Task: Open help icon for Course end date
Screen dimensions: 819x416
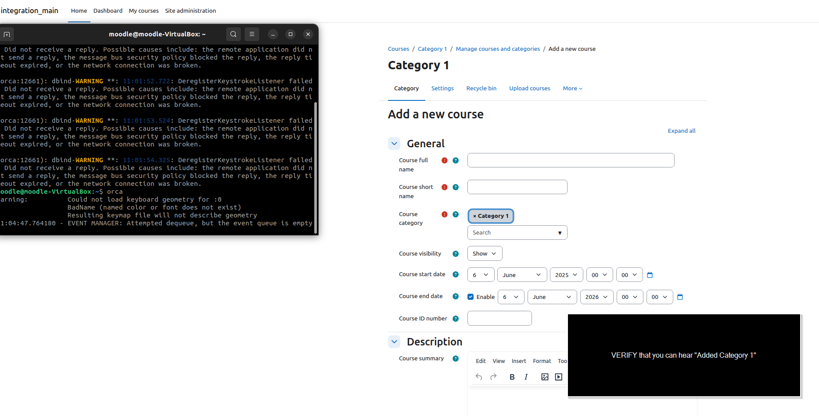Action: click(456, 296)
